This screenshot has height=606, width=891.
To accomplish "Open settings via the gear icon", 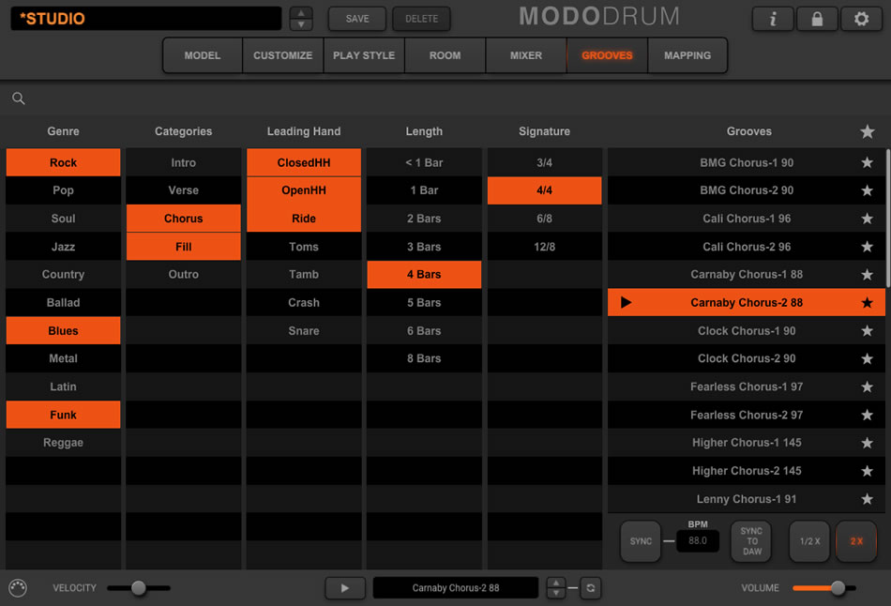I will [x=861, y=19].
